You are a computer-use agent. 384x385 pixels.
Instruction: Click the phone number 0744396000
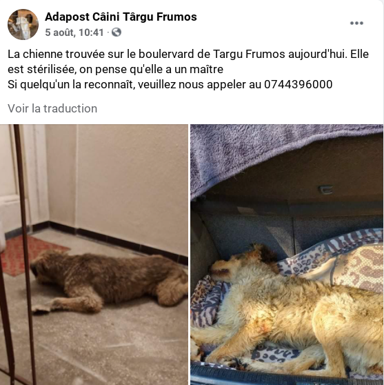(x=298, y=84)
